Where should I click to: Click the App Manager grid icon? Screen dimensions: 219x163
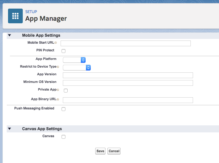[15, 16]
